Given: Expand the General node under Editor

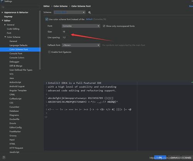Looking at the screenshot, I should click(x=5, y=25).
